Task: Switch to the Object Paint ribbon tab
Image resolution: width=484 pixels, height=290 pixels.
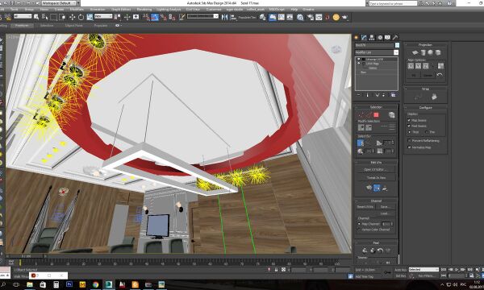Action: (x=73, y=26)
